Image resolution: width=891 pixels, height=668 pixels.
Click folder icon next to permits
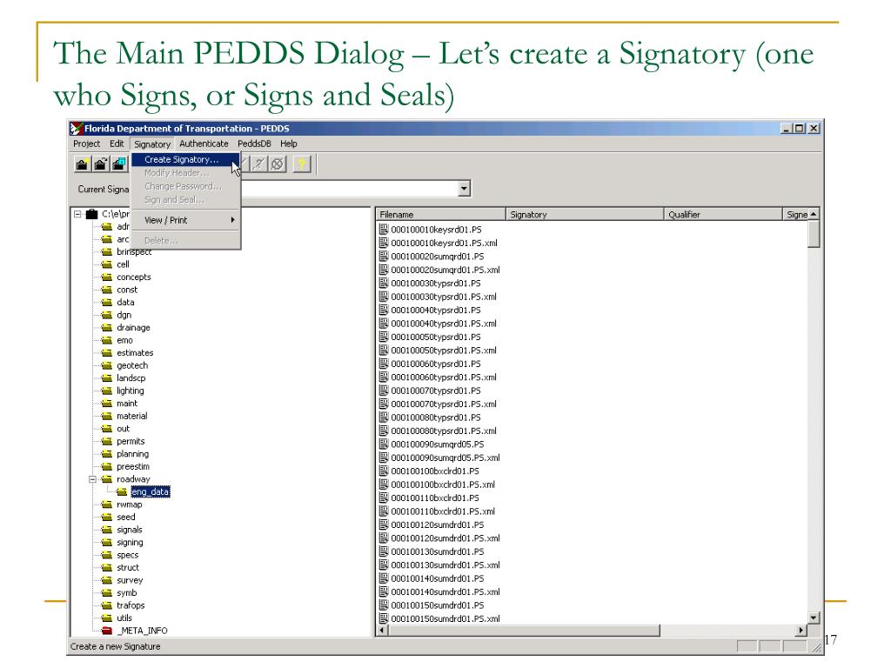point(106,441)
